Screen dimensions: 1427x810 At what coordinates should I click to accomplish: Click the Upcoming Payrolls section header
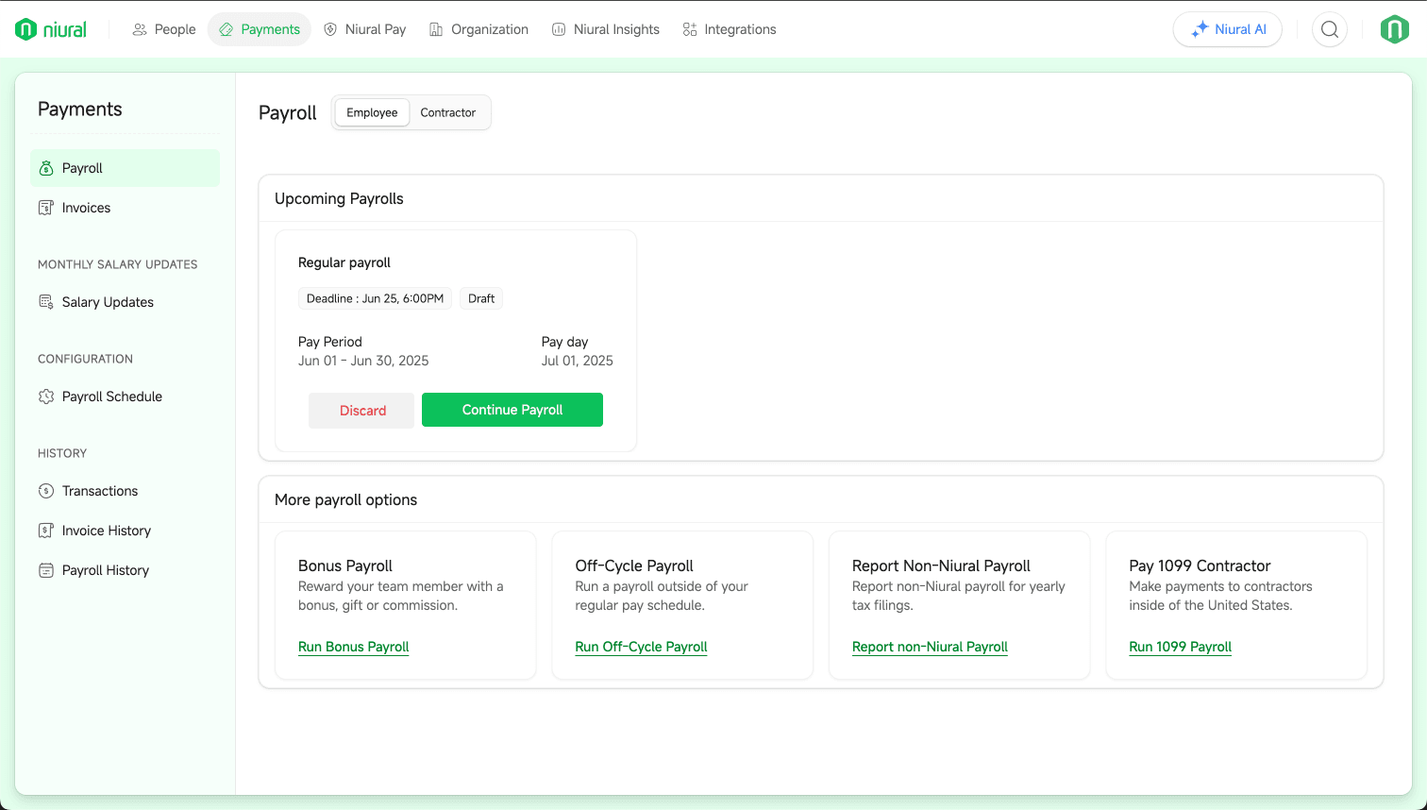(339, 198)
